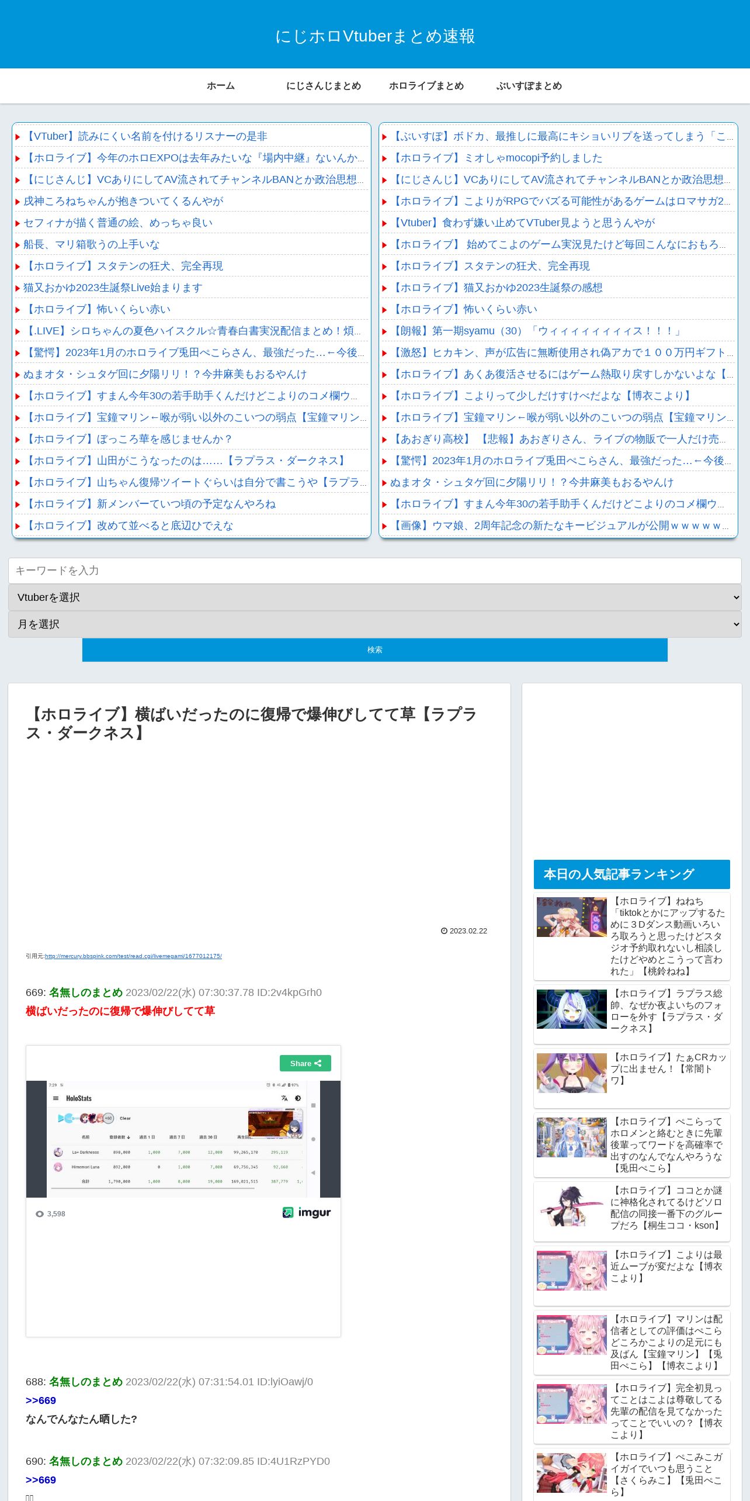Go to ホーム menu item
Viewport: 750px width, 1501px height.
tap(221, 86)
